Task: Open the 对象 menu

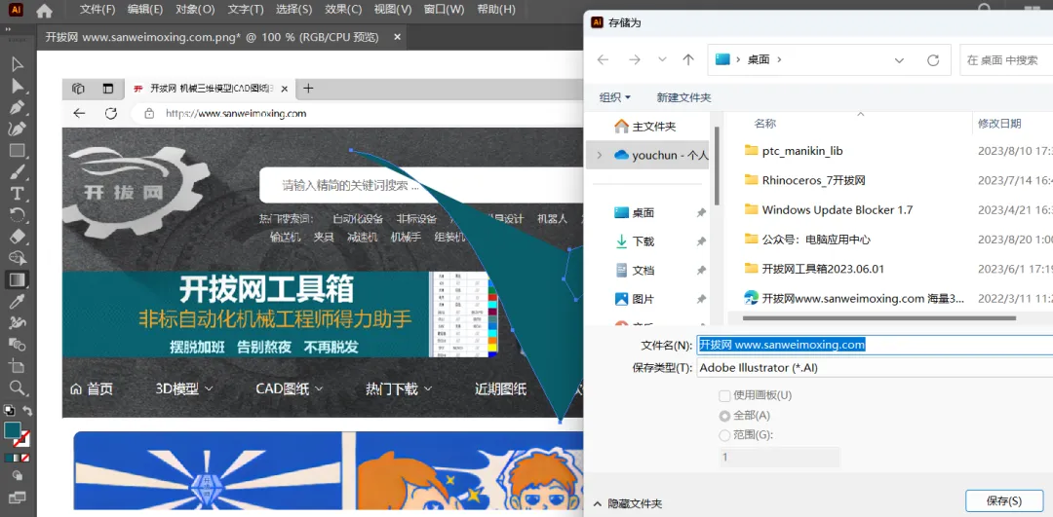Action: [x=195, y=10]
